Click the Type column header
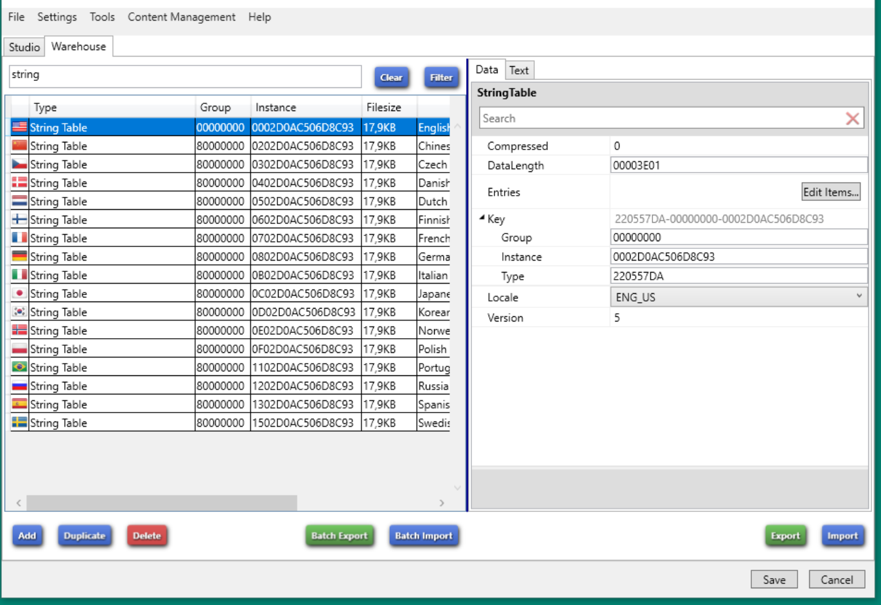Screen dimensions: 881x605 pos(112,107)
